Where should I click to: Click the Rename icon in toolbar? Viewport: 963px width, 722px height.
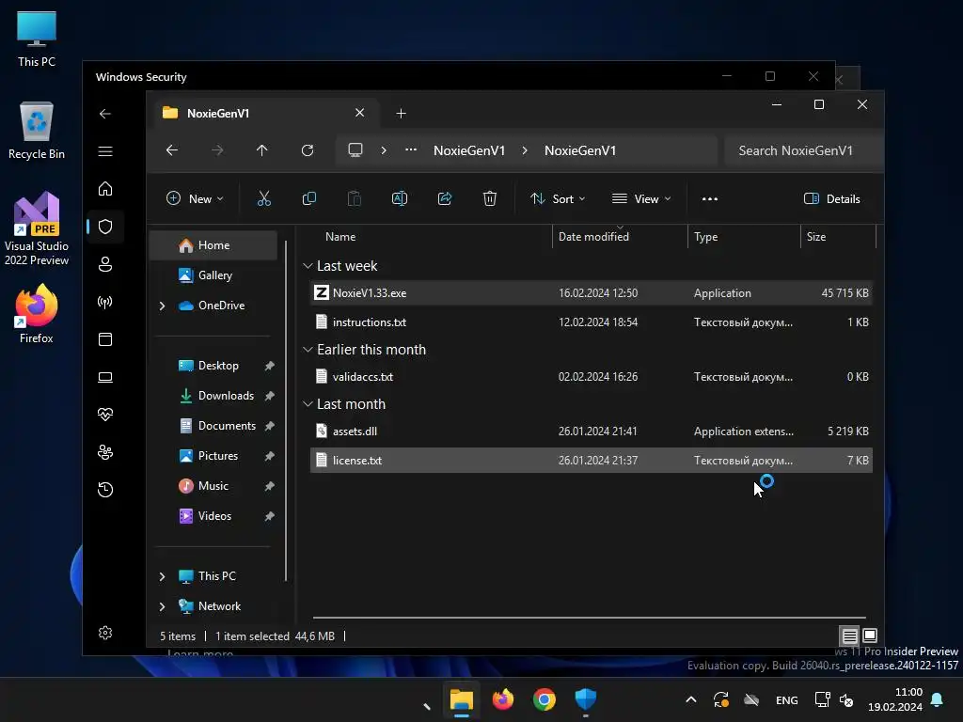click(x=399, y=198)
